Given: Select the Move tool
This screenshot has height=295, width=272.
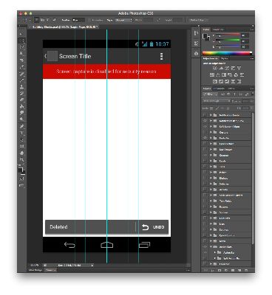Looking at the screenshot, I should pyautogui.click(x=22, y=34).
